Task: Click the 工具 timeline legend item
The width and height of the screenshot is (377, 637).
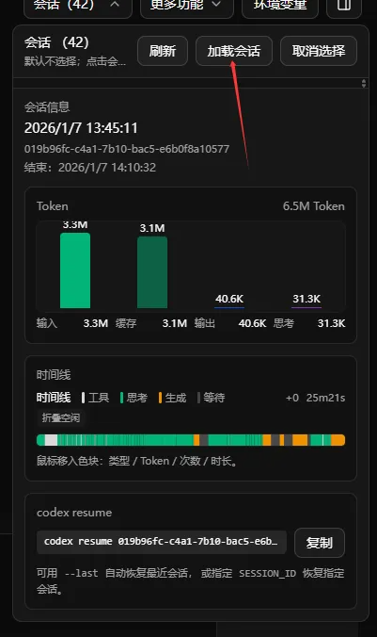Action: coord(95,398)
